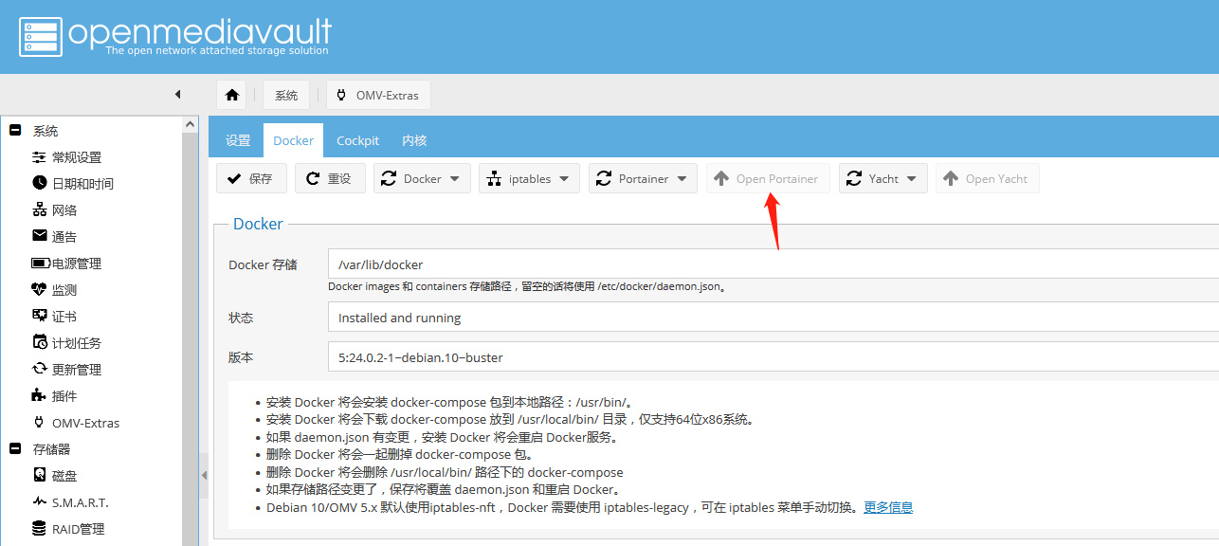The width and height of the screenshot is (1219, 546).
Task: Open the Docker actions dropdown
Action: 422,178
